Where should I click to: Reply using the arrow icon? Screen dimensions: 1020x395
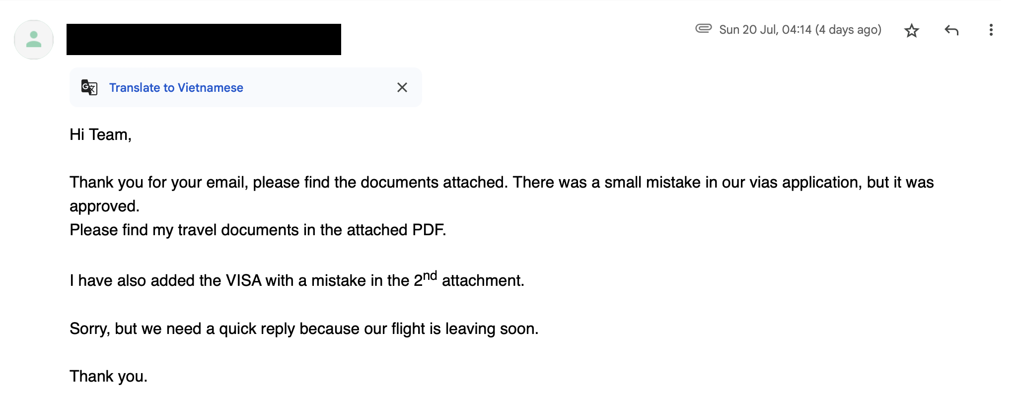click(x=951, y=31)
